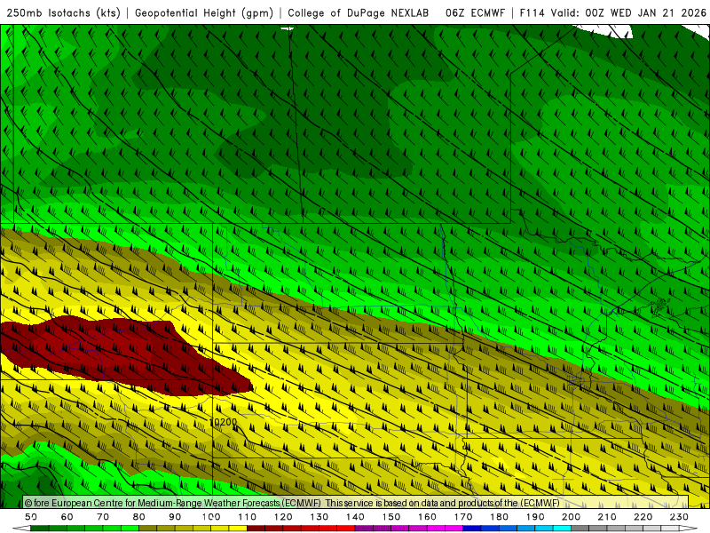This screenshot has width=710, height=533.
Task: Click the '06Z ECMWF' model run label
Action: point(475,13)
